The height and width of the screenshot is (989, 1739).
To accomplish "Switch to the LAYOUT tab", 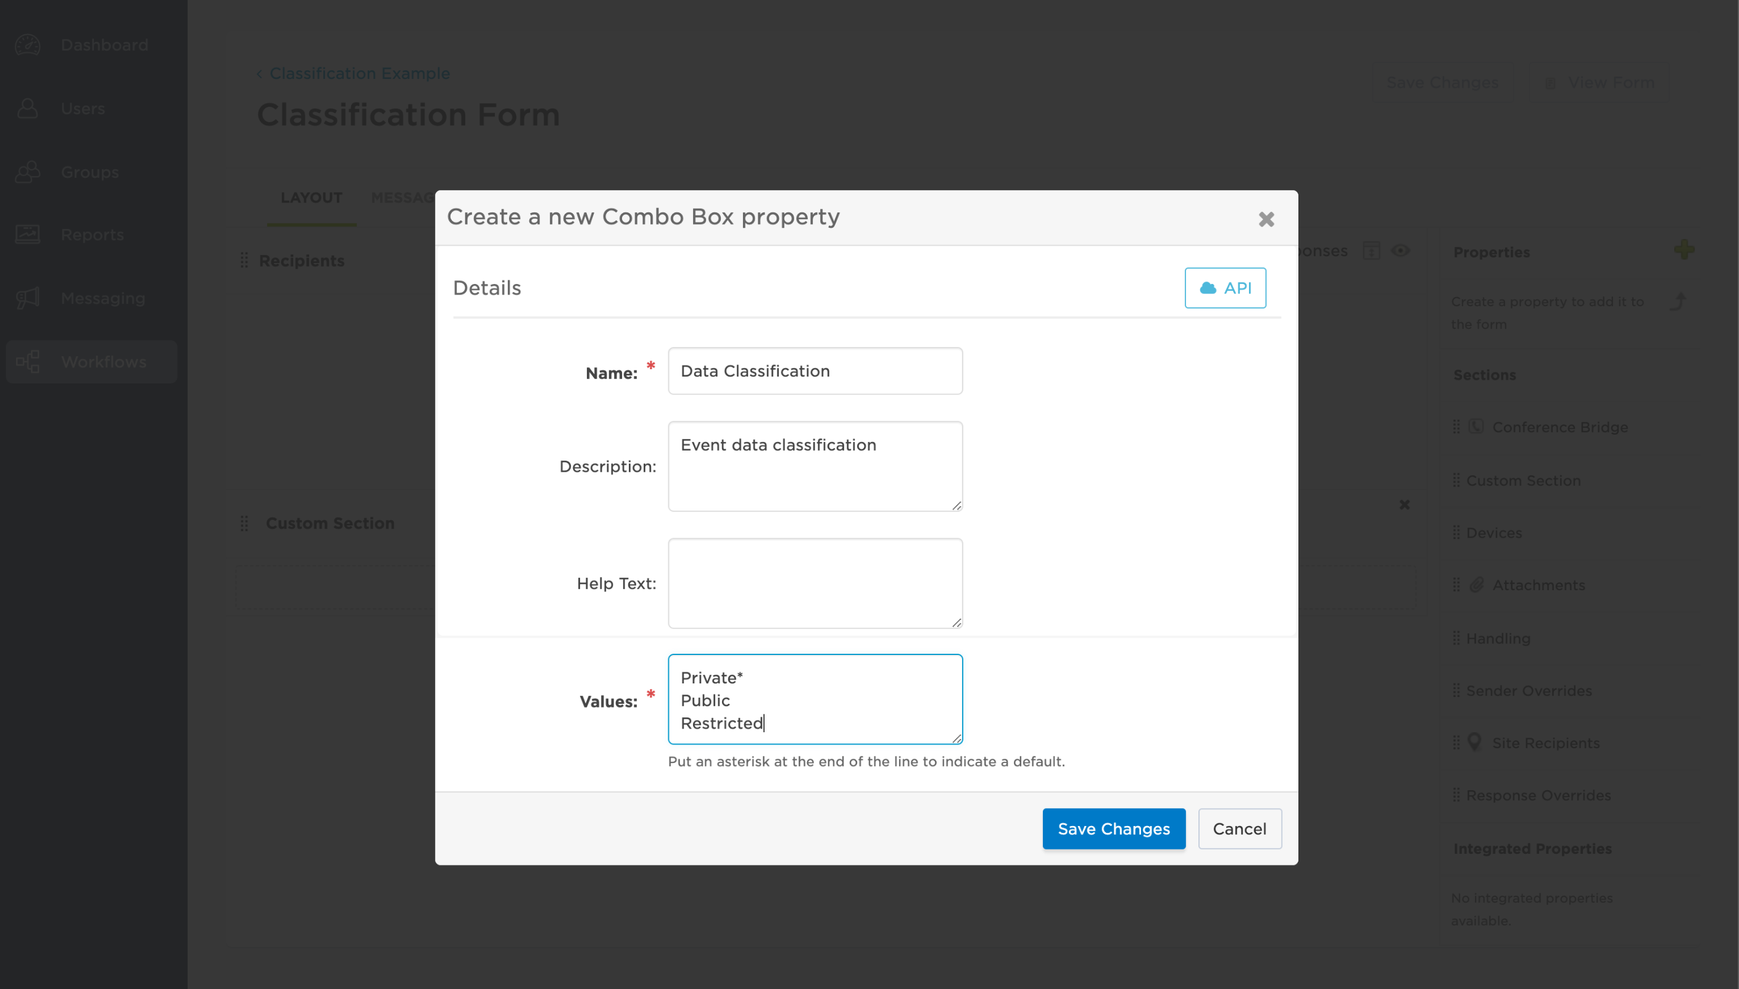I will pyautogui.click(x=311, y=198).
